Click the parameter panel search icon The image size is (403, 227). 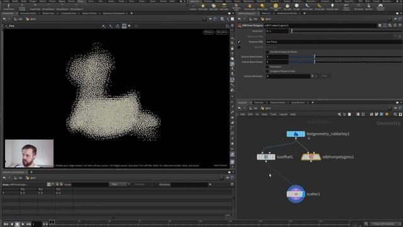390,25
